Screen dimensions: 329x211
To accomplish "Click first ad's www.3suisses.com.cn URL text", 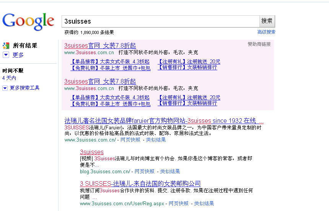I will coord(89,52).
